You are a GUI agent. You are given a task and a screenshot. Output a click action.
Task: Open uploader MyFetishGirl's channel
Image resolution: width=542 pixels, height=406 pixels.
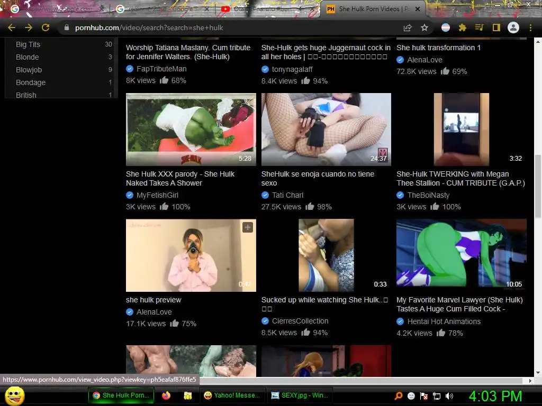click(157, 196)
